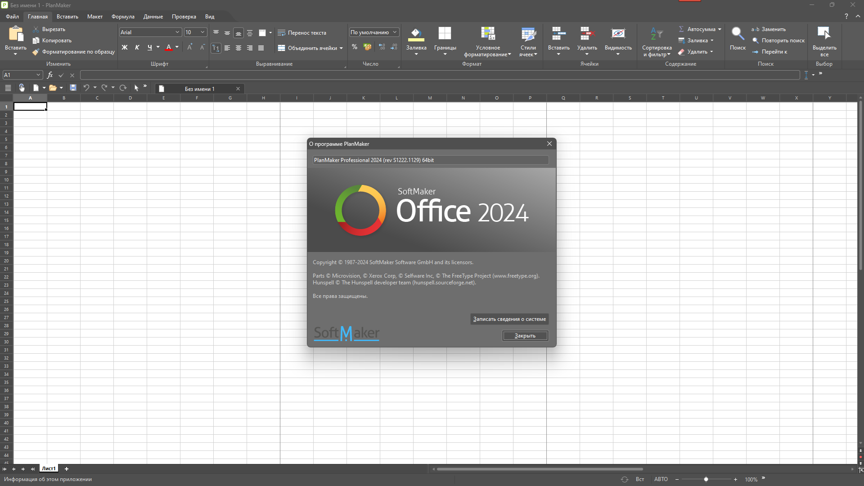
Task: Click the help question mark button
Action: tap(846, 17)
